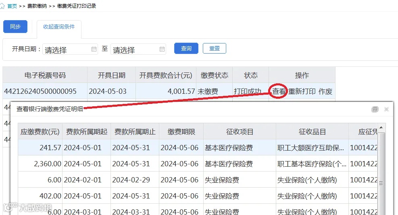Screen dimensions: 398x215
Task: Click the 同步 button
Action: [x=15, y=27]
